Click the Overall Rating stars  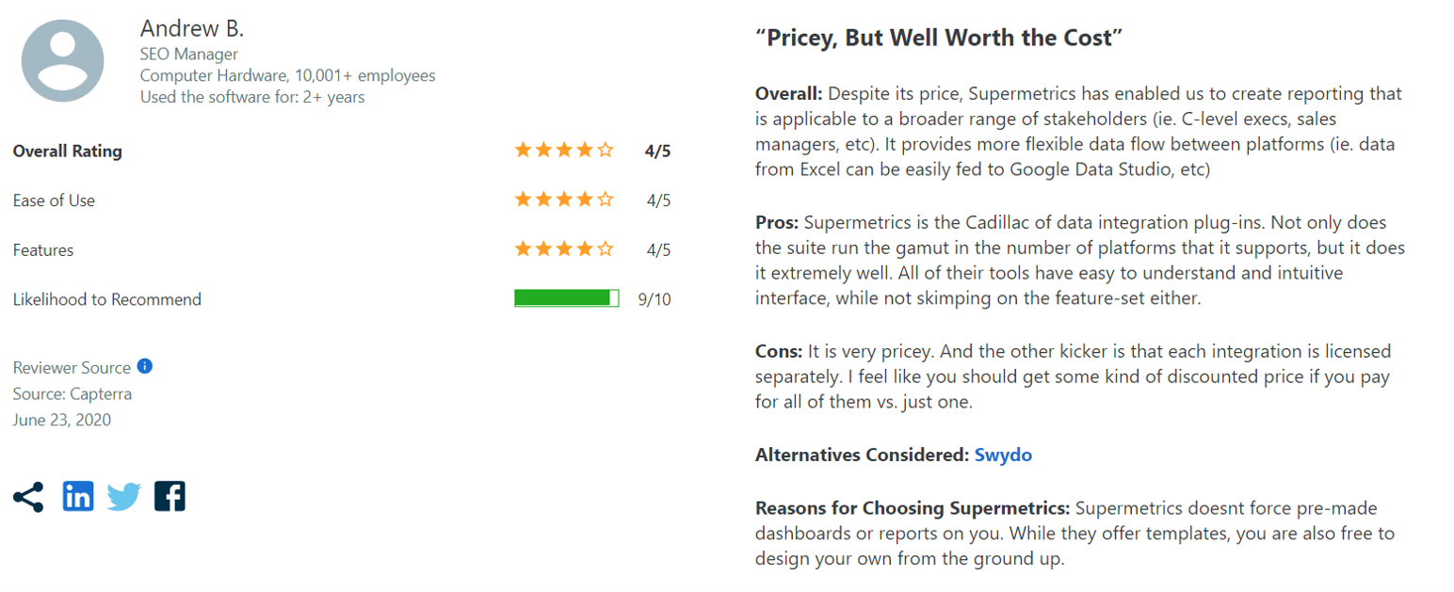pyautogui.click(x=563, y=151)
